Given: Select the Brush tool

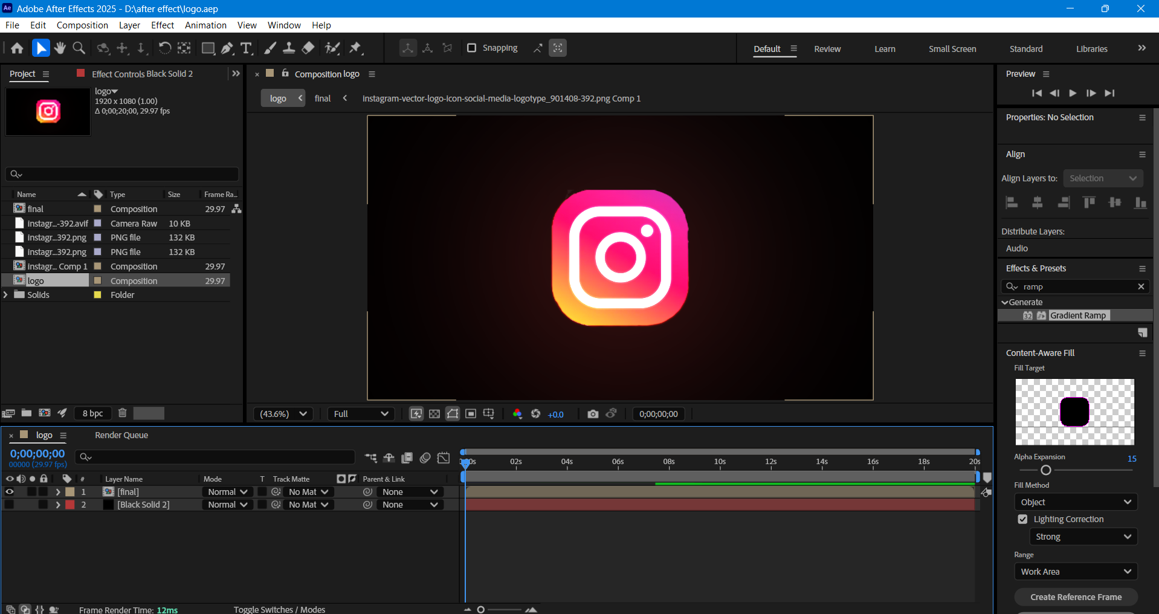Looking at the screenshot, I should tap(270, 48).
